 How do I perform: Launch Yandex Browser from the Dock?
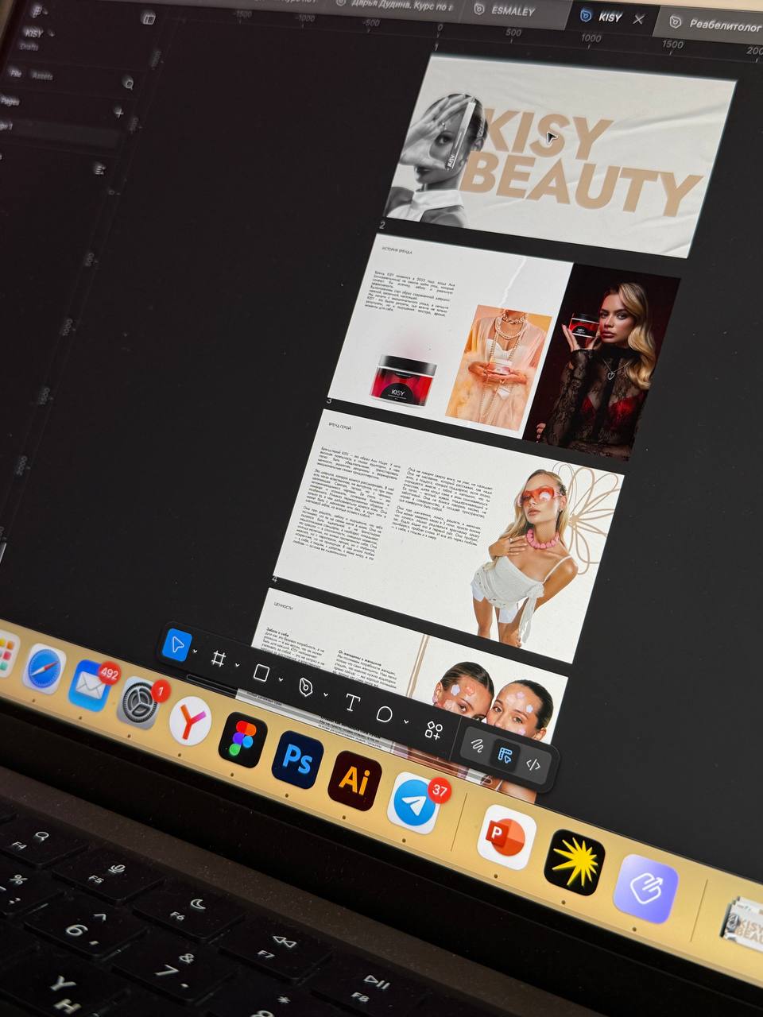pyautogui.click(x=190, y=721)
